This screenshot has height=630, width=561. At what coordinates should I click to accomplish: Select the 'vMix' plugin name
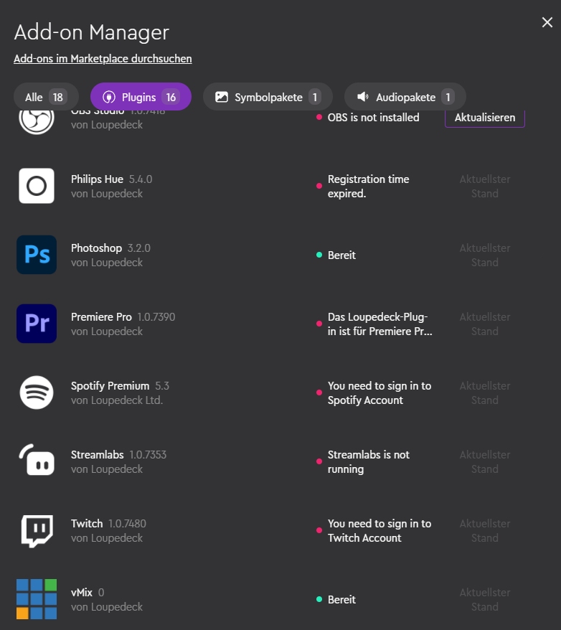click(82, 593)
